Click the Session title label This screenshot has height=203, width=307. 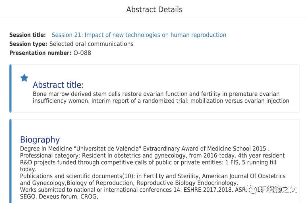point(27,35)
